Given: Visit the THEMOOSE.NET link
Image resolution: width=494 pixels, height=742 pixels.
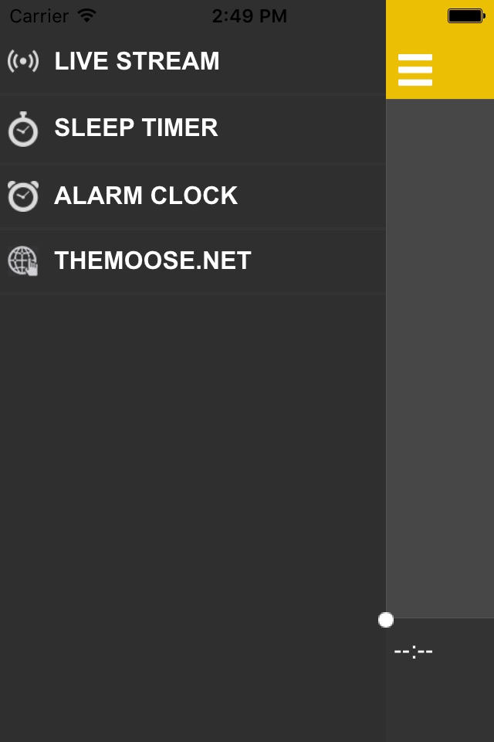Looking at the screenshot, I should click(x=153, y=261).
